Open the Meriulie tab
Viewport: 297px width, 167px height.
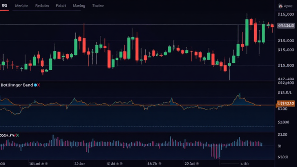21,6
